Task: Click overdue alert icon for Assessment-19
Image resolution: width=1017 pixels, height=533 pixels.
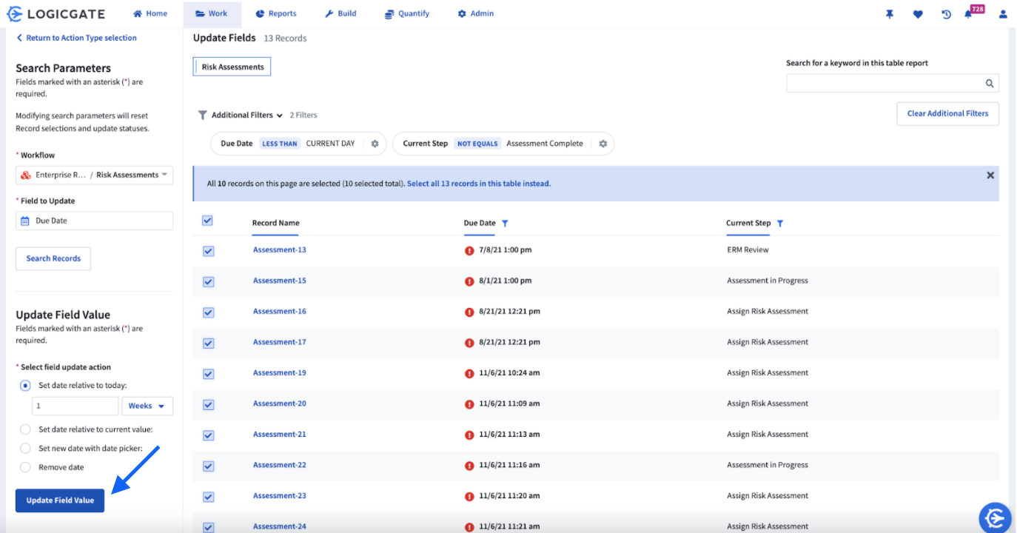Action: (x=469, y=373)
